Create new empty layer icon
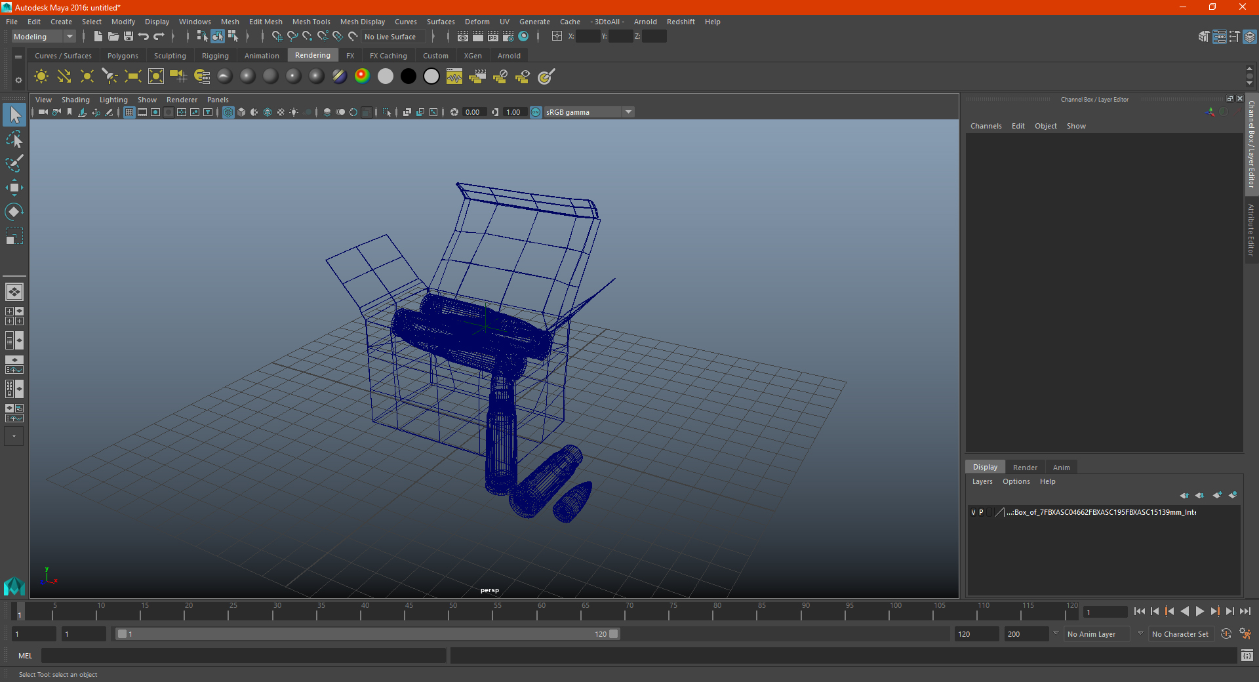1259x682 pixels. [x=1218, y=495]
